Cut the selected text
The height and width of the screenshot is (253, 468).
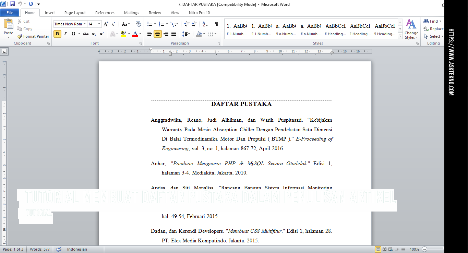[x=24, y=21]
